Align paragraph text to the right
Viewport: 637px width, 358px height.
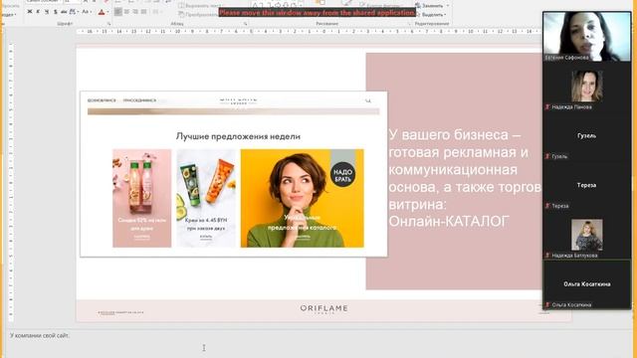(x=135, y=12)
